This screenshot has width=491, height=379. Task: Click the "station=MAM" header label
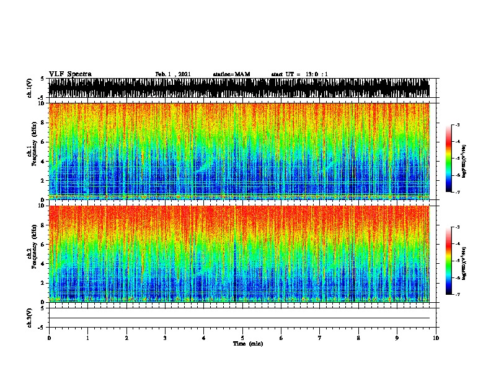(231, 74)
